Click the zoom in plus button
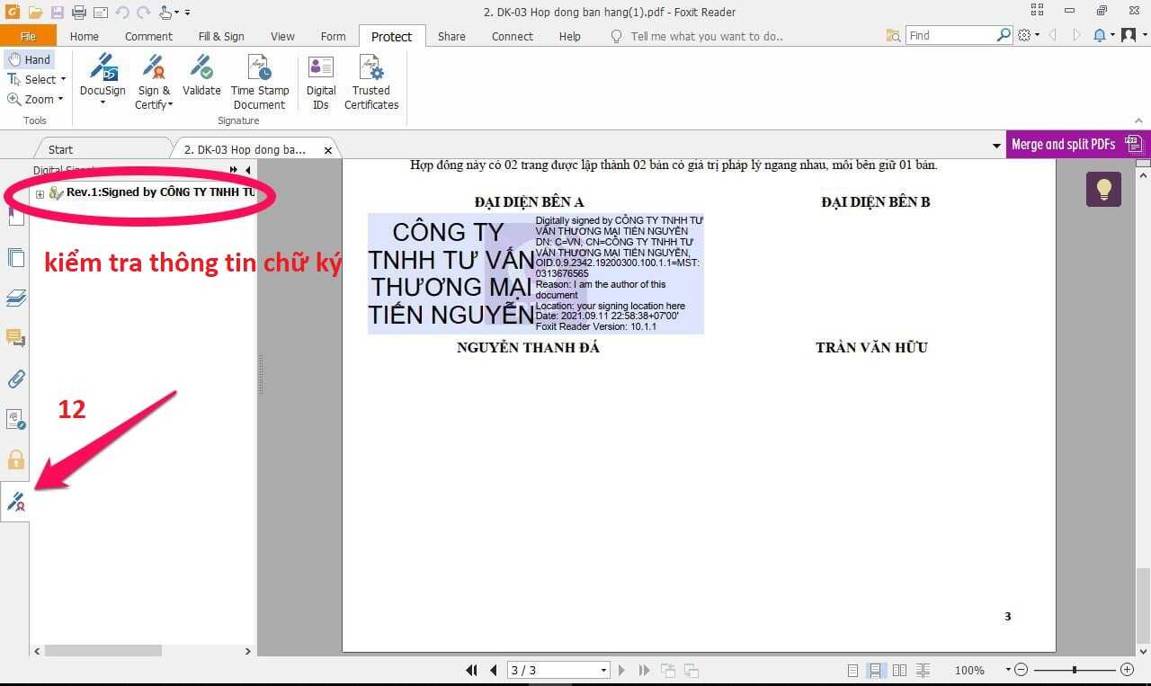 click(x=1127, y=670)
